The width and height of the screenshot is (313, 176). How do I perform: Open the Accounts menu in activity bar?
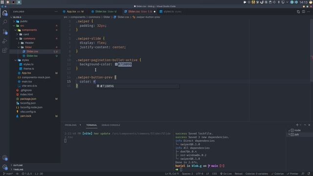click(5, 158)
